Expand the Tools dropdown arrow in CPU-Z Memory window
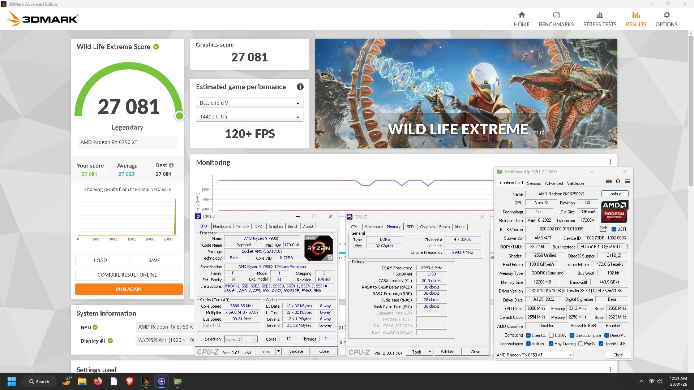The image size is (694, 390). (x=430, y=352)
